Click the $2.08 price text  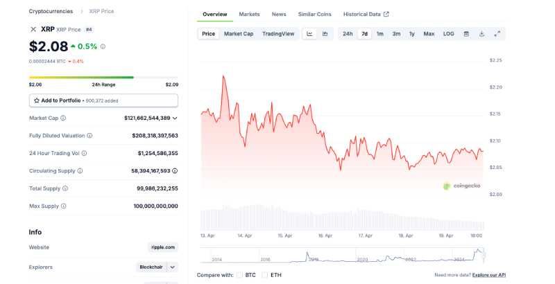(49, 46)
